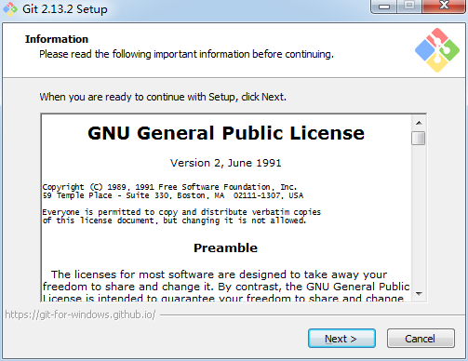Click the Free Software Foundation copyright line
Image resolution: width=468 pixels, height=361 pixels.
point(169,187)
